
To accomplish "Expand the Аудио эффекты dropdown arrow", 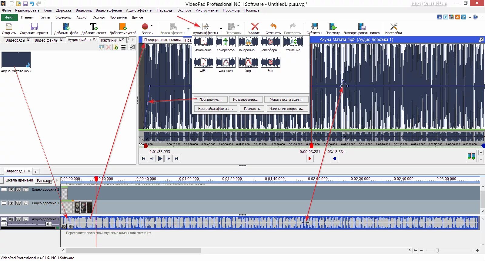I will coord(221,29).
